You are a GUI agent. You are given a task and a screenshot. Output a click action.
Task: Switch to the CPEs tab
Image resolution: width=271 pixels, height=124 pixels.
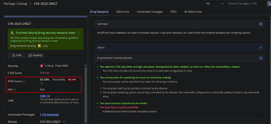pyautogui.click(x=173, y=12)
